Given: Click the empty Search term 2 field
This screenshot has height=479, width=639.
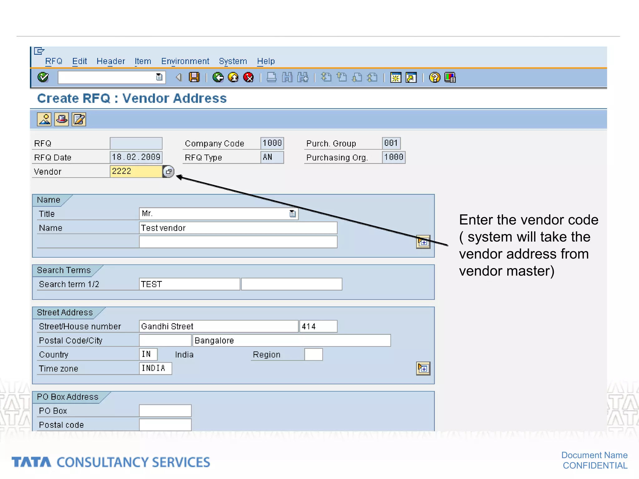Looking at the screenshot, I should point(292,284).
